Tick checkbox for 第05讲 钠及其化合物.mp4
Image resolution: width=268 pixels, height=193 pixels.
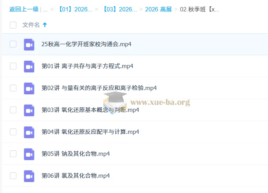(x=13, y=154)
